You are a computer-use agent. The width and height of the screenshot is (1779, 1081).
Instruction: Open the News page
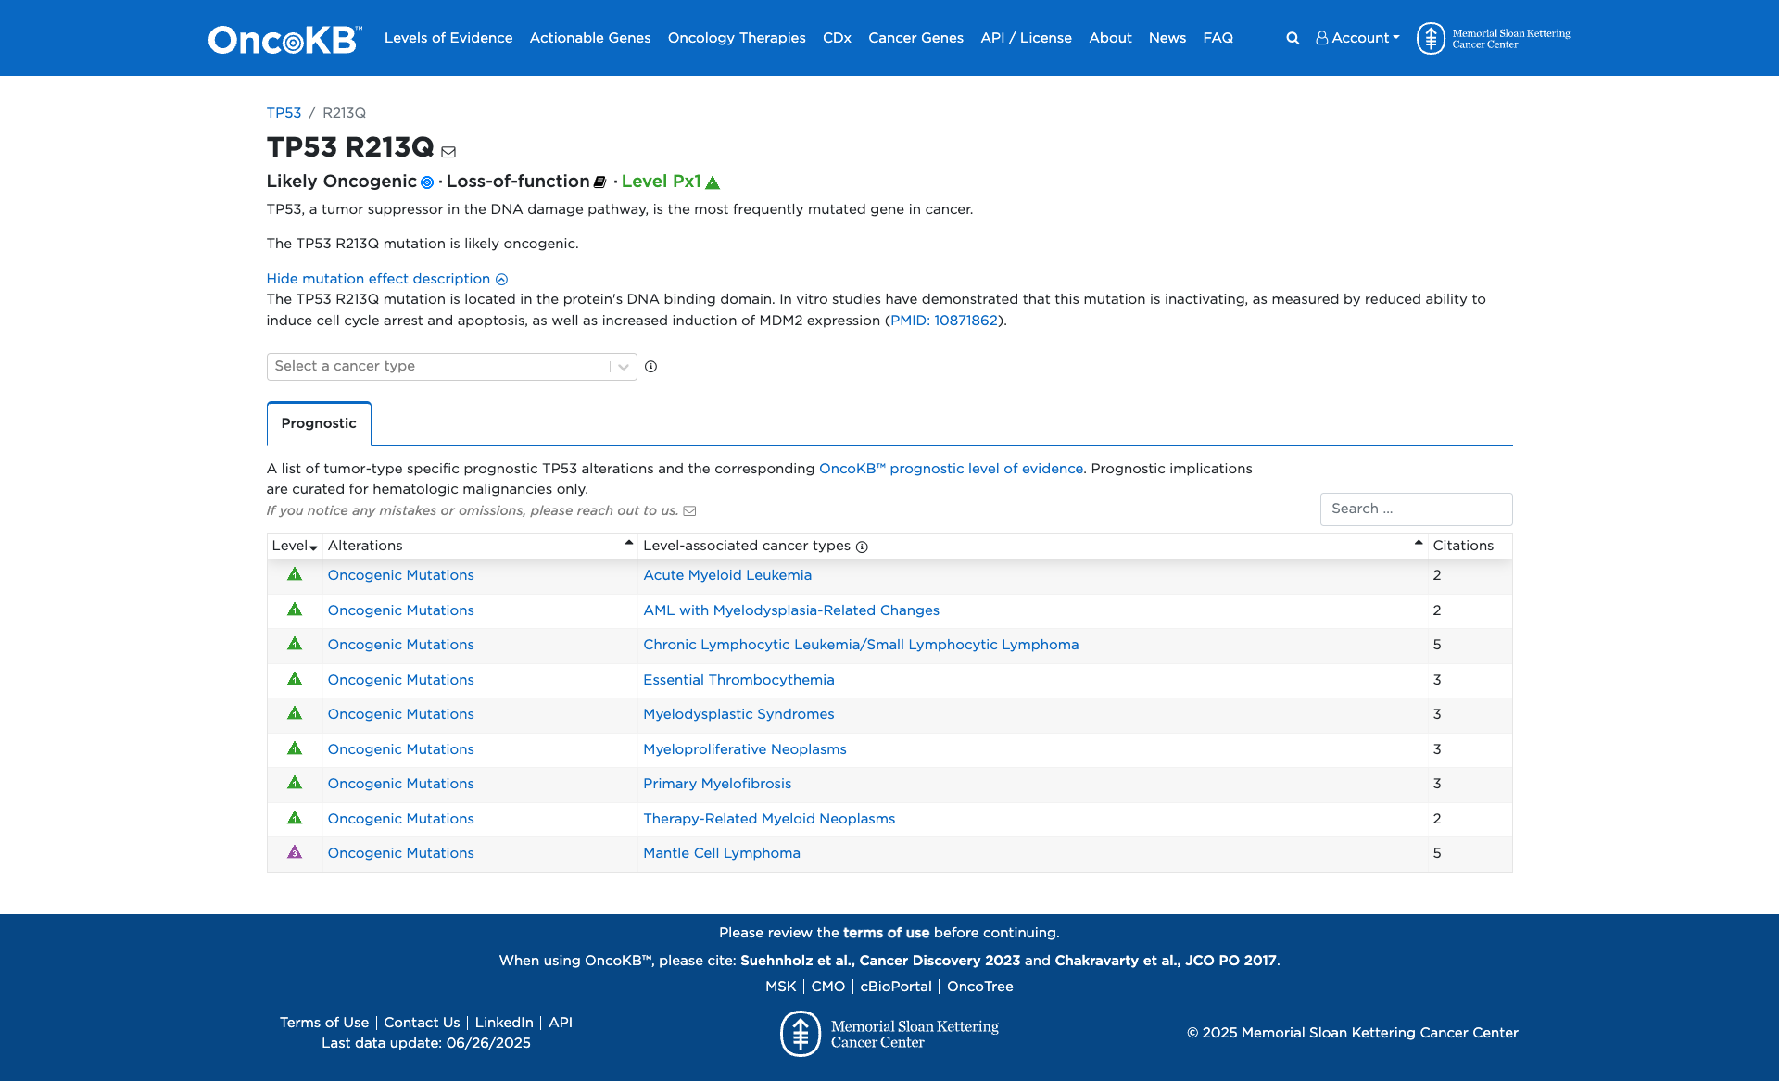click(1167, 38)
